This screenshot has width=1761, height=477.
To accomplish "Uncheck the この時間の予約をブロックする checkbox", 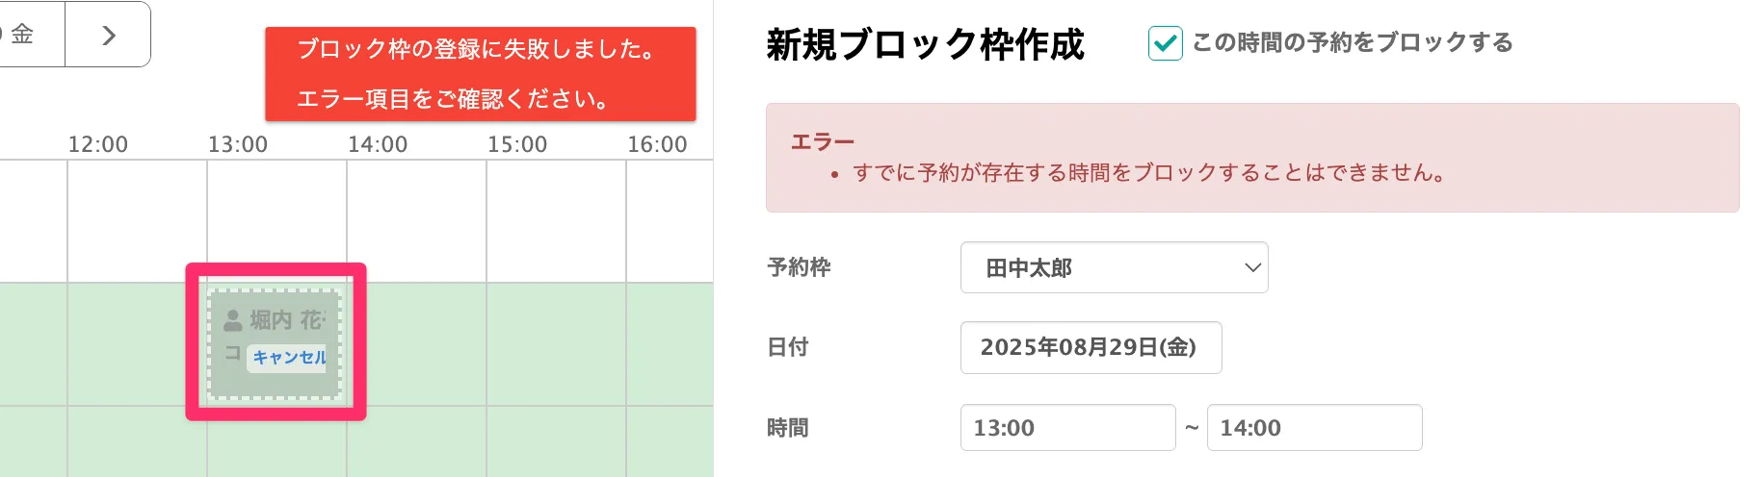I will [1165, 43].
